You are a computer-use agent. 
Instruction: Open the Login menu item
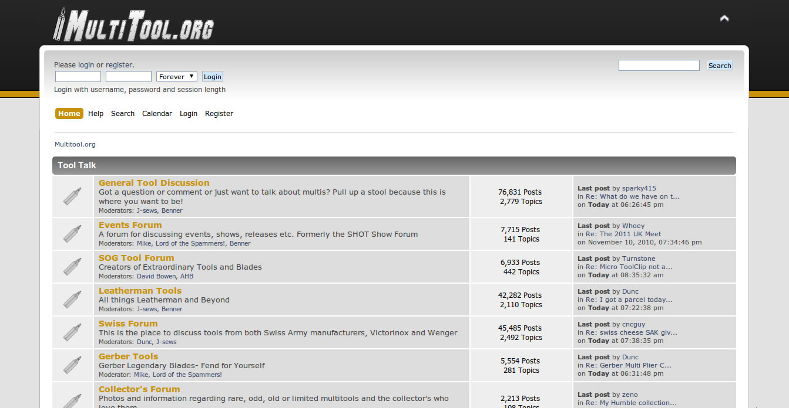coord(189,114)
